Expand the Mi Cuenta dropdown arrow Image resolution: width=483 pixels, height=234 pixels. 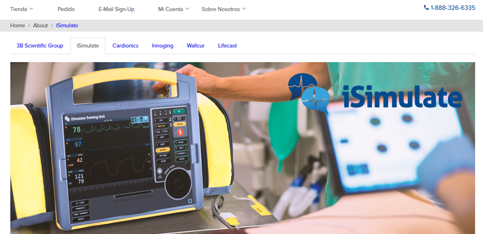pos(187,9)
